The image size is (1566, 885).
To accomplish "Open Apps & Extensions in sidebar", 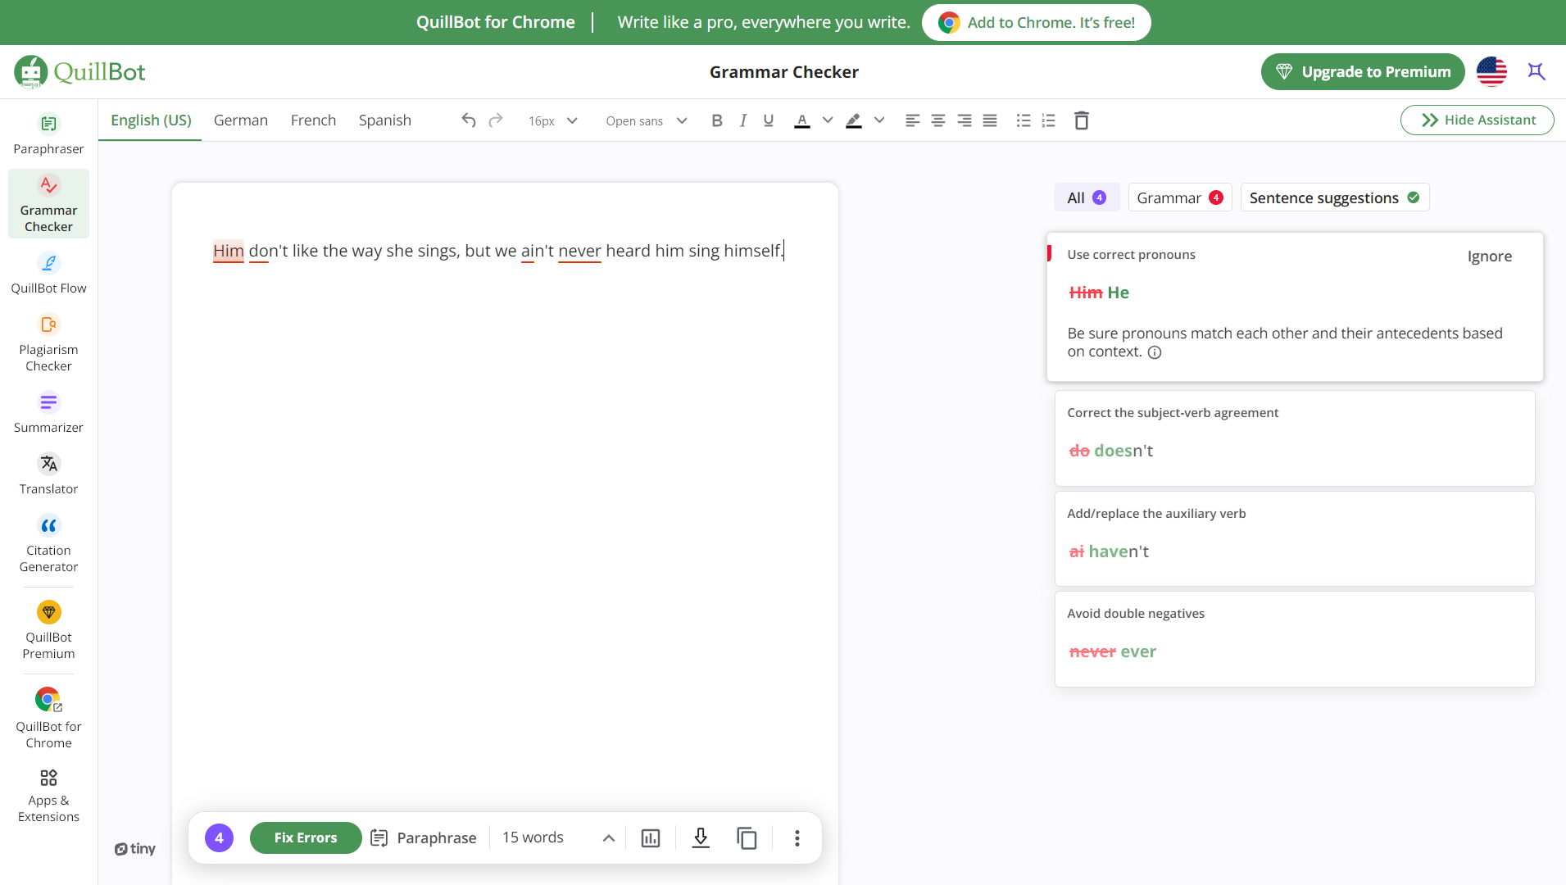I will pos(48,794).
